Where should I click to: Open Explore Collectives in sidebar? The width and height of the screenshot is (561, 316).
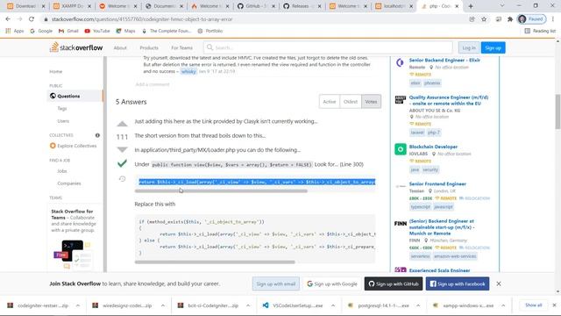[74, 146]
